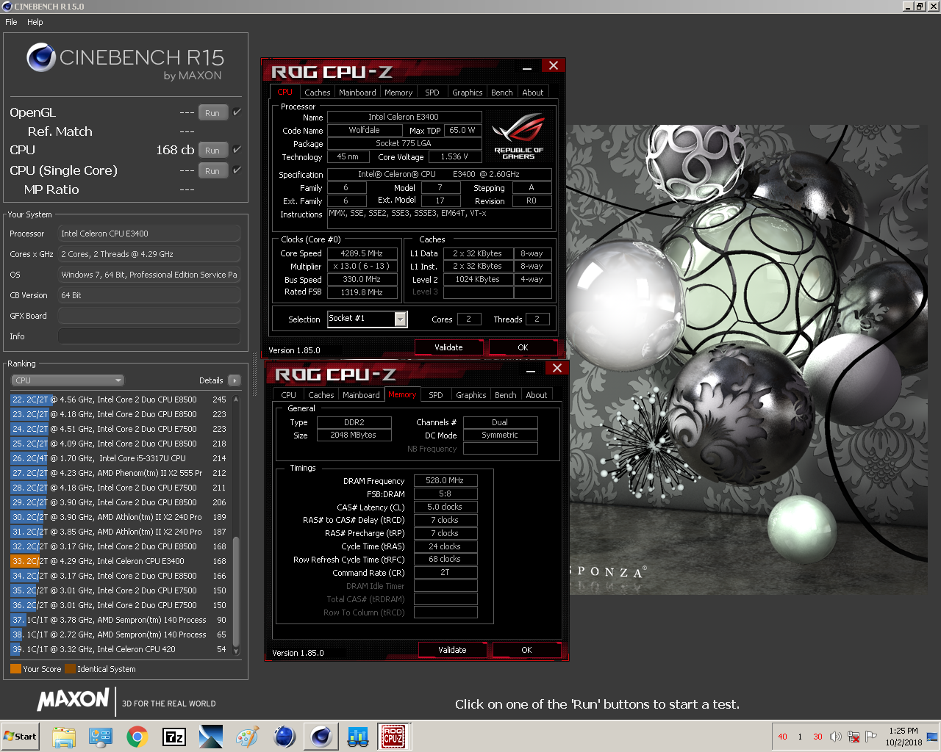941x752 pixels.
Task: Run the OpenGL test
Action: (x=212, y=113)
